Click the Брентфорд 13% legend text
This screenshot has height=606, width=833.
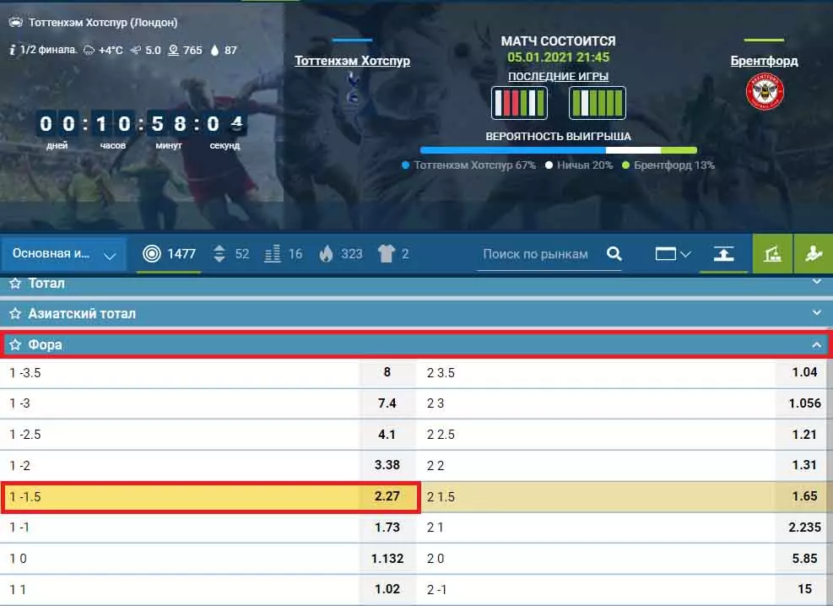click(674, 165)
